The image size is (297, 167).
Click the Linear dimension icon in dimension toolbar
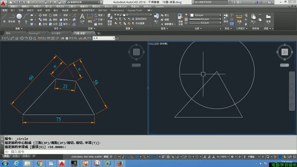coord(3,38)
